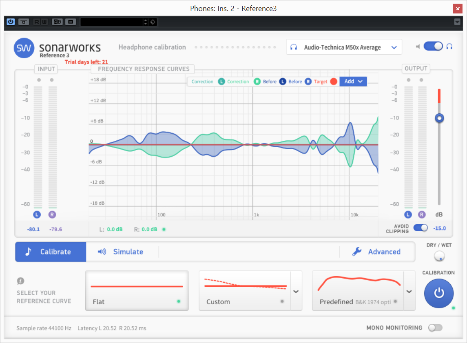This screenshot has height=343, width=467.
Task: Open the Audio-Technica M50x Average profile dropdown
Action: 344,47
